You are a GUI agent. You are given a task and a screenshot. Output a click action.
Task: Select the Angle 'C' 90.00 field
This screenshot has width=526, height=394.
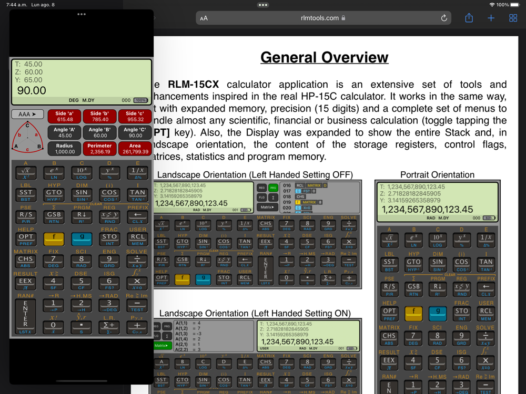[x=135, y=132]
